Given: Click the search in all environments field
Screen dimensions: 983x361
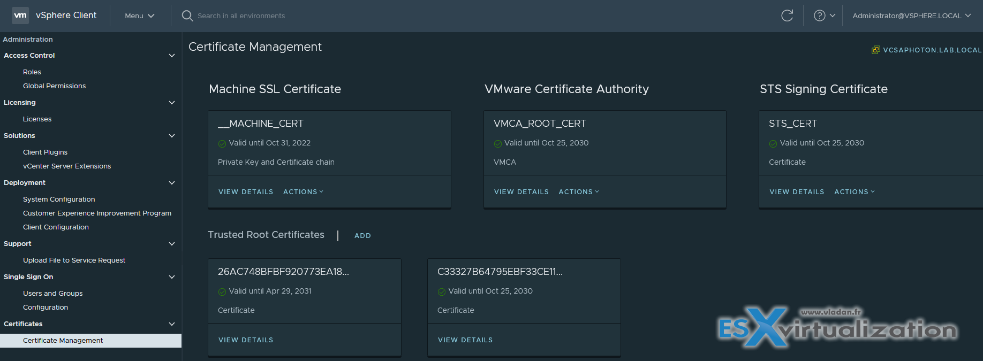Looking at the screenshot, I should [x=241, y=16].
